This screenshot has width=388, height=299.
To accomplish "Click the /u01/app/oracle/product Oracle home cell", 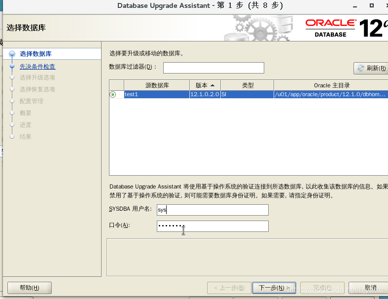I will tap(331, 94).
